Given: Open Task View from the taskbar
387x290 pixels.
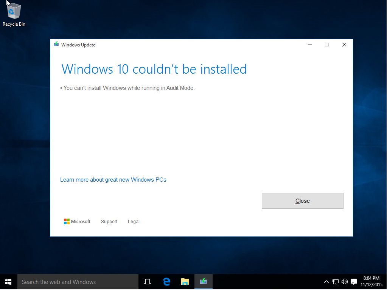Looking at the screenshot, I should 147,282.
